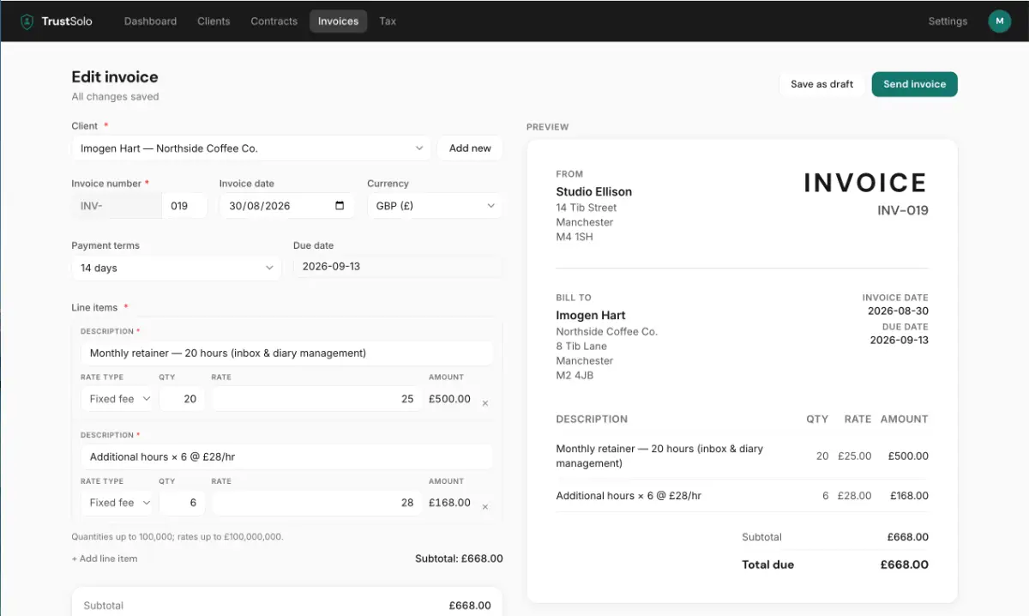This screenshot has width=1029, height=616.
Task: Expand the Client dropdown showing Imogen Hart
Action: tap(251, 148)
